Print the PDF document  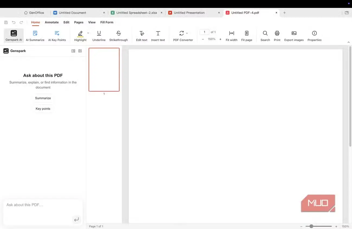click(277, 36)
